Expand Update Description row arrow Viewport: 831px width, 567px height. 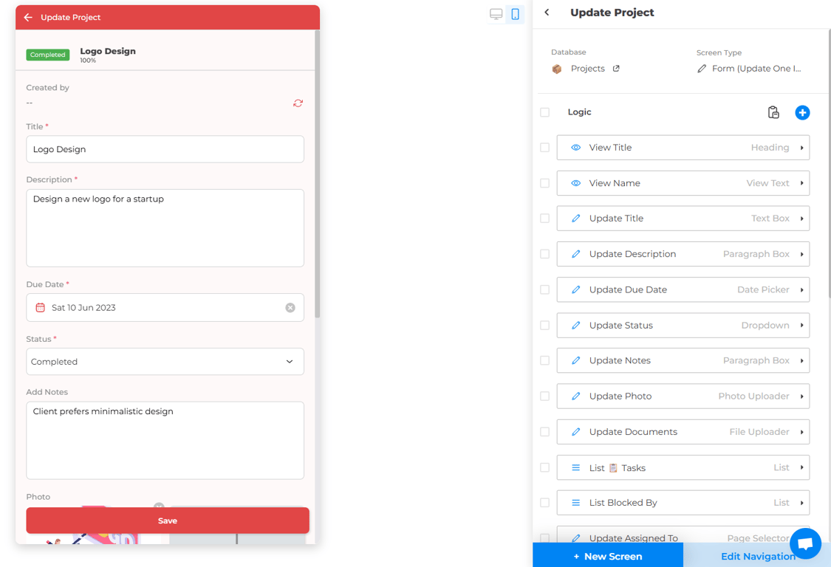click(x=802, y=254)
